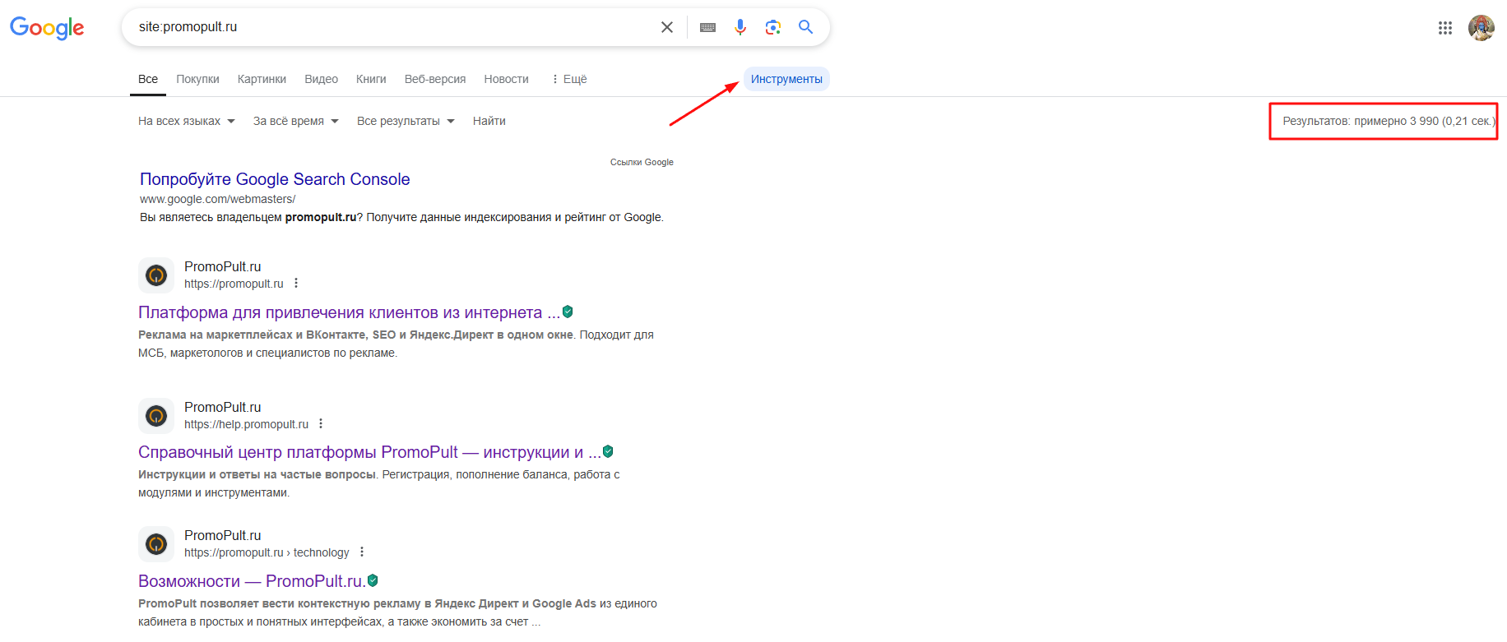Click the Google logo
1507x642 pixels.
tap(47, 27)
